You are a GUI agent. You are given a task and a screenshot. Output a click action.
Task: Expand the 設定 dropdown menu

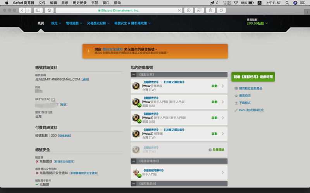(56, 23)
